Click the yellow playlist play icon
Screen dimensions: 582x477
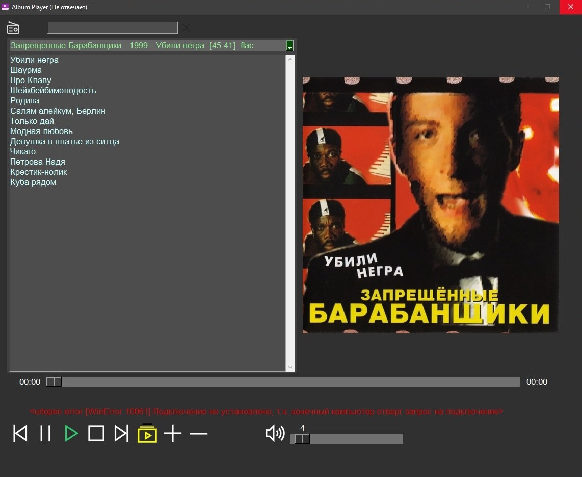pyautogui.click(x=147, y=433)
